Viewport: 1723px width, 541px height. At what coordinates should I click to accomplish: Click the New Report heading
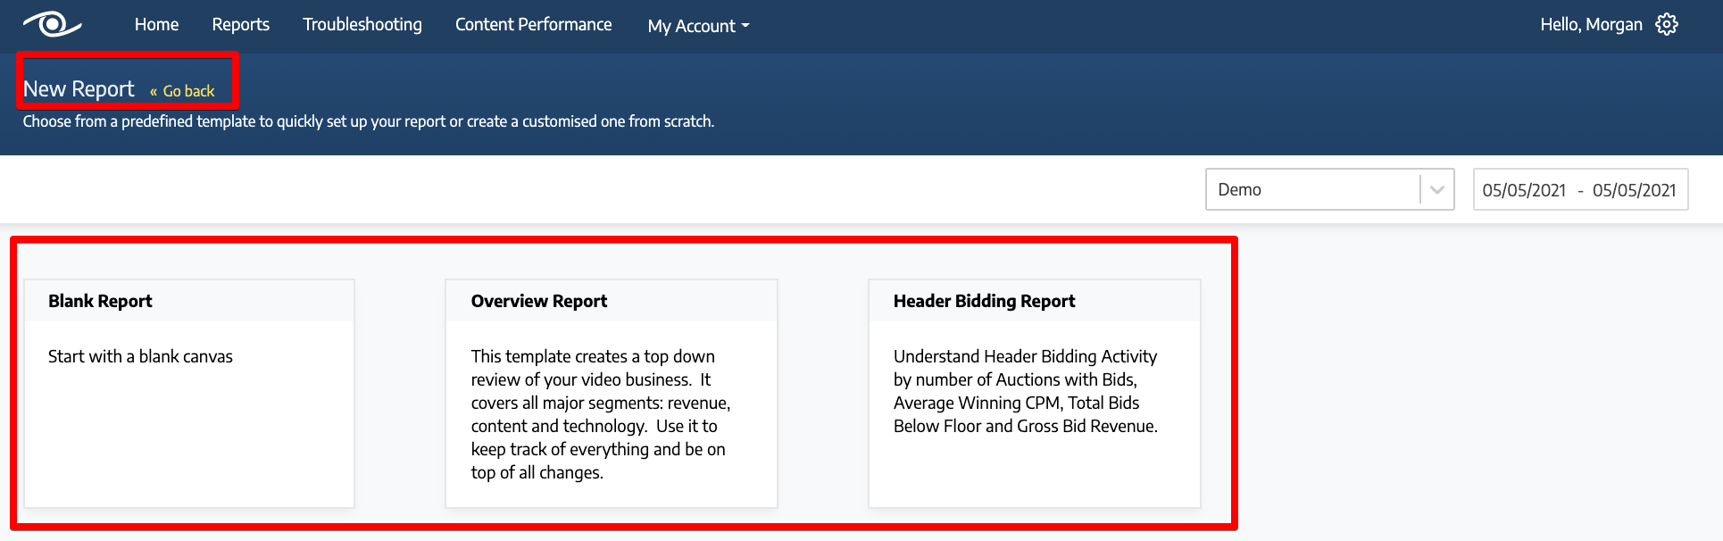point(79,89)
